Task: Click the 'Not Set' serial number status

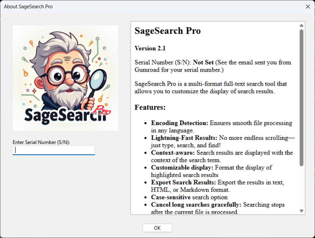Action: pos(203,62)
